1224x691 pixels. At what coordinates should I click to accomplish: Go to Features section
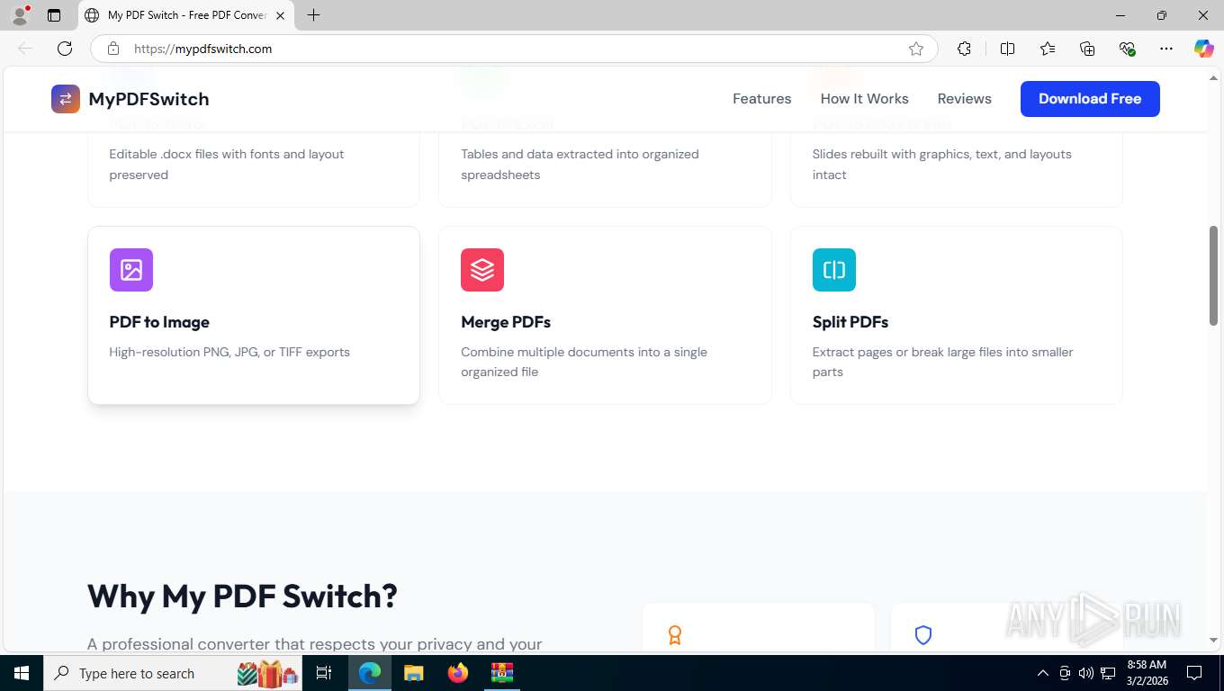click(x=761, y=99)
